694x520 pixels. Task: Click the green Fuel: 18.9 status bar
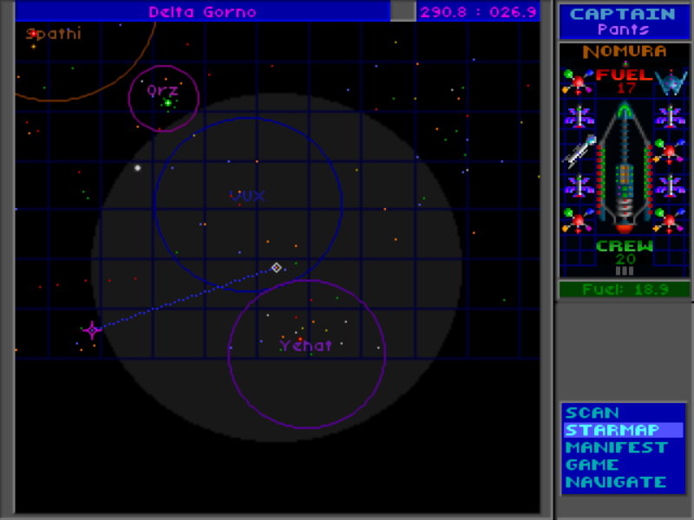coord(625,289)
